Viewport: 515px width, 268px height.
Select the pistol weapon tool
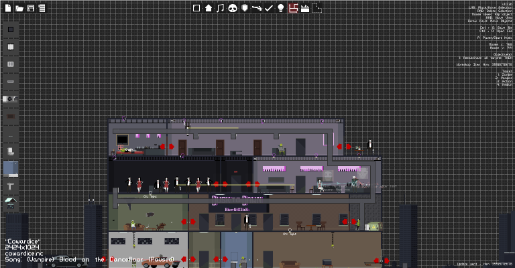[257, 8]
